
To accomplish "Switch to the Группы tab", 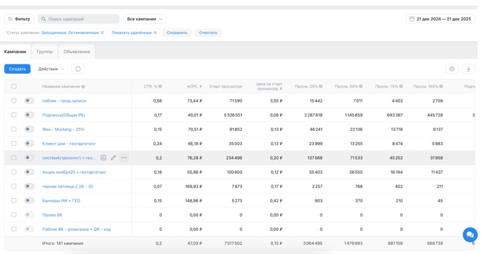I will [44, 52].
